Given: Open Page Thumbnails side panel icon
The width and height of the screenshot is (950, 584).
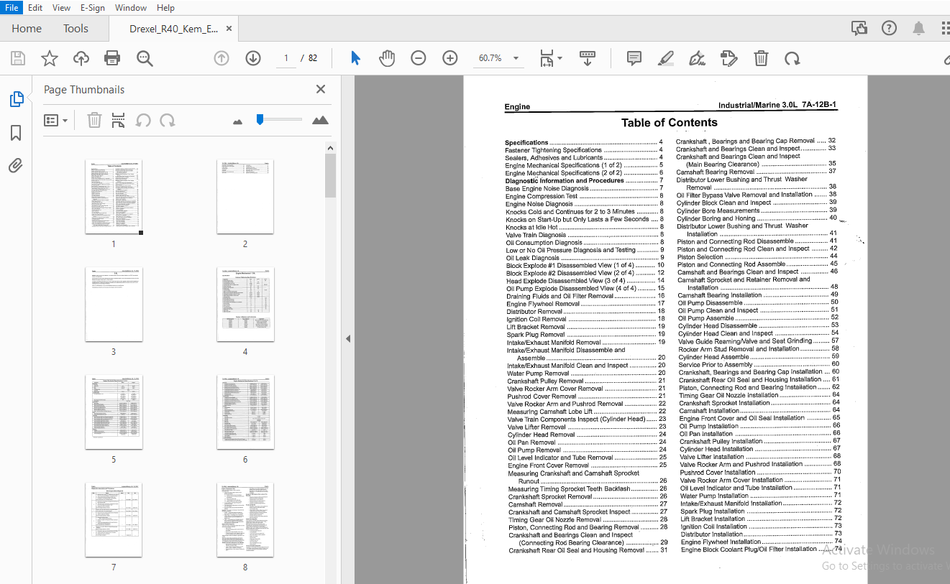Looking at the screenshot, I should click(x=16, y=99).
